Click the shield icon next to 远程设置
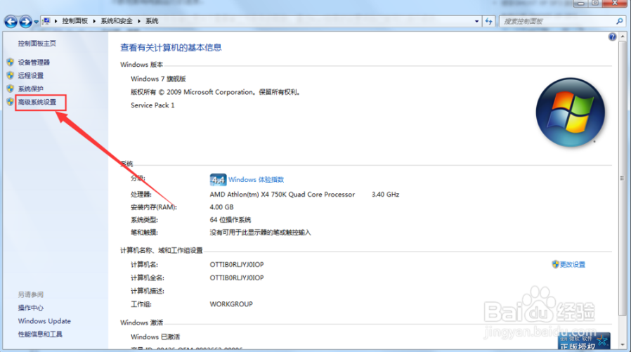 [x=10, y=75]
